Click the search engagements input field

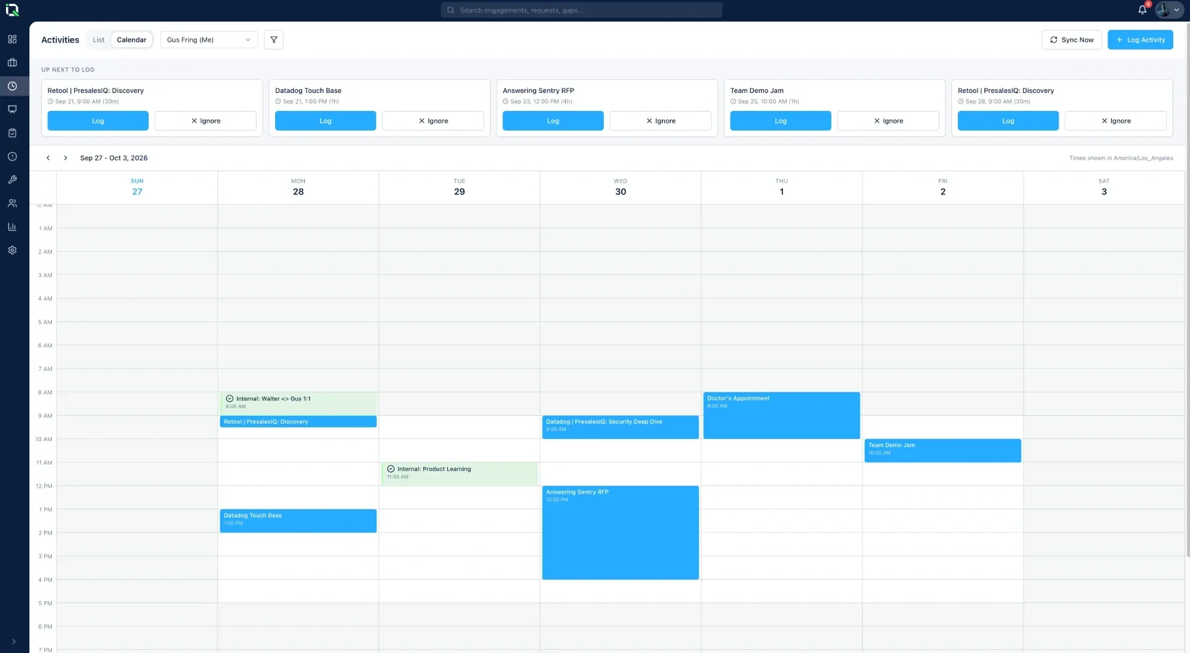(581, 10)
